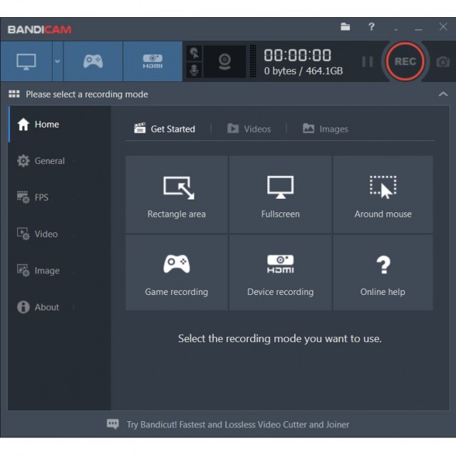
Task: Click the 0 bytes / 464.1GB storage text
Action: [x=304, y=71]
